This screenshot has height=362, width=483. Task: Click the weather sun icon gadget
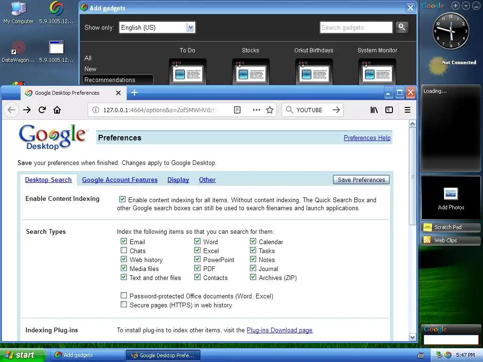[438, 66]
